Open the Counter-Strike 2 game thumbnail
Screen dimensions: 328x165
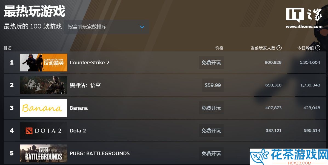click(x=43, y=62)
